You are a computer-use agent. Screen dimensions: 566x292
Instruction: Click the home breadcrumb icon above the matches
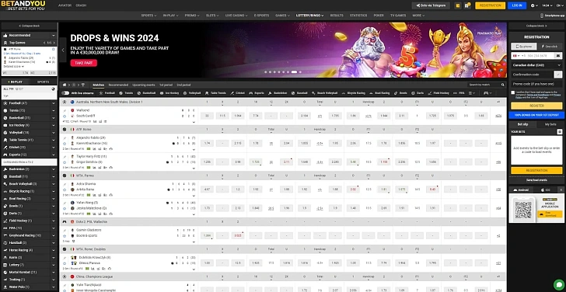coord(65,85)
